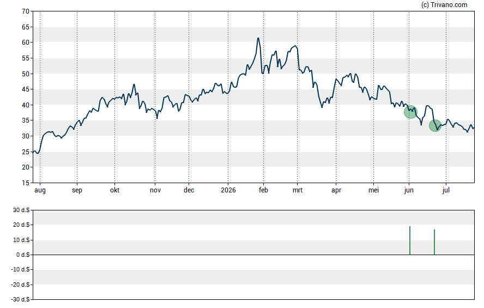The width and height of the screenshot is (484, 308).
Task: Click the 60 price axis label
Action: point(26,43)
